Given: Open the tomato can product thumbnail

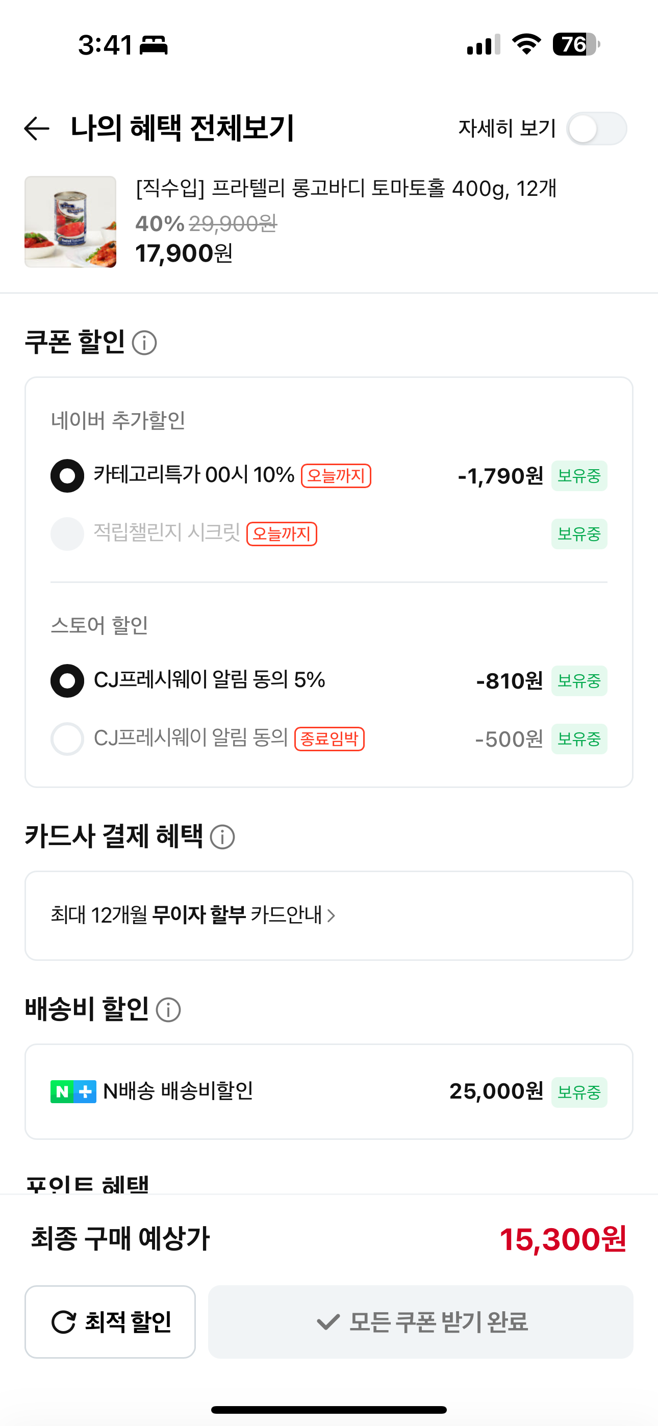Looking at the screenshot, I should (x=70, y=222).
